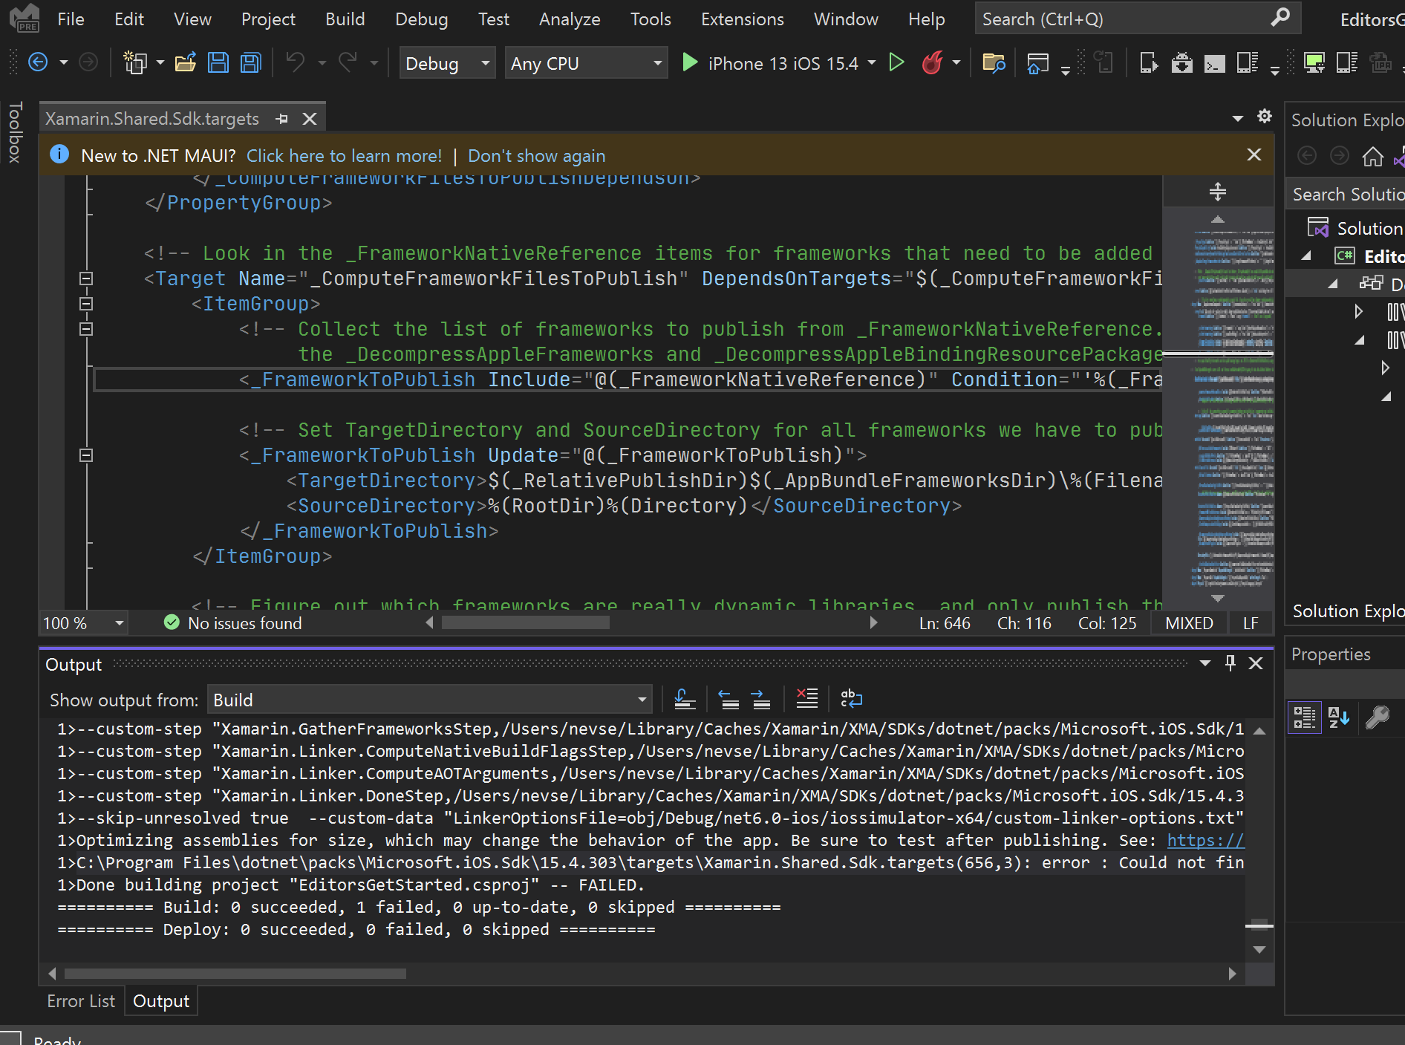1405x1045 pixels.
Task: Toggle word wrap in Output window
Action: 851,698
